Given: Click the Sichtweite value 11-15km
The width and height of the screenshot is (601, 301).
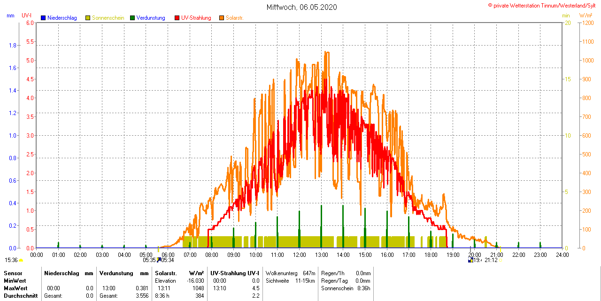Looking at the screenshot, I should [x=306, y=280].
